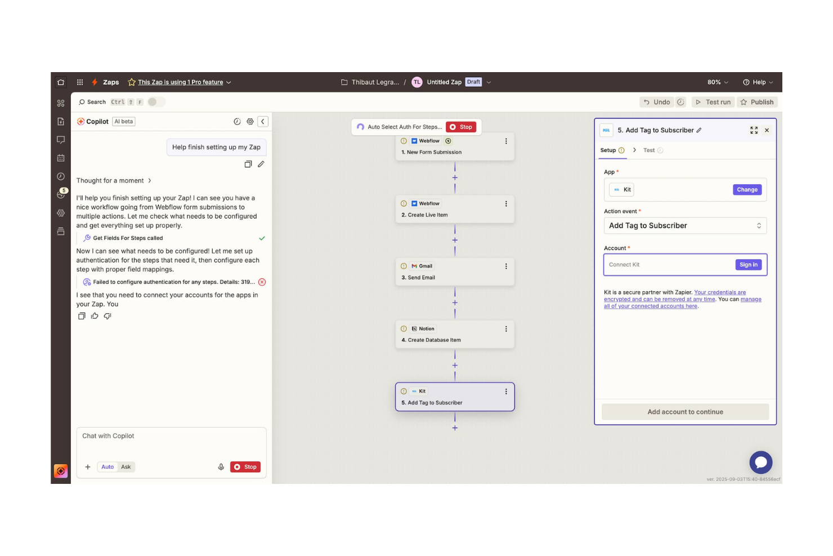Screen dimensions: 833x556
Task: Expand 'Thought for a moment' details
Action: coord(114,181)
